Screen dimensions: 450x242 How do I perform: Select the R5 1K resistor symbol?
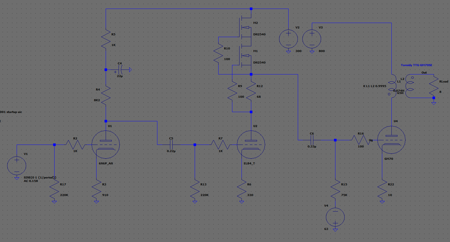[x=106, y=39]
